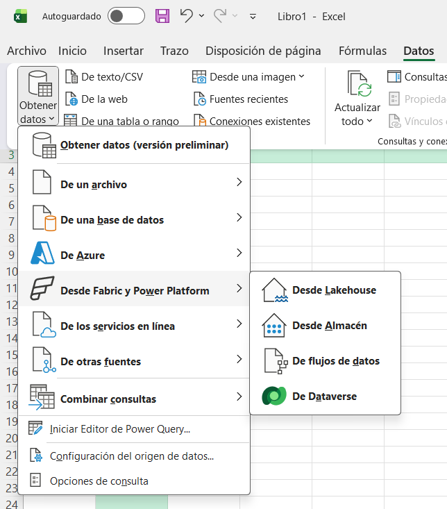
Task: Click Iniciar Editor de Power Query
Action: 119,429
